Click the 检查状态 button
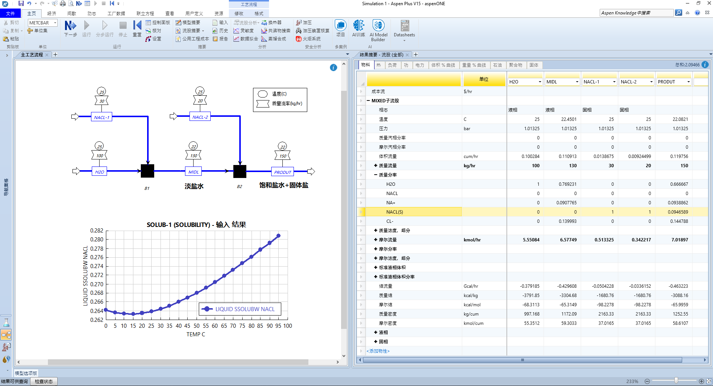 [x=44, y=382]
